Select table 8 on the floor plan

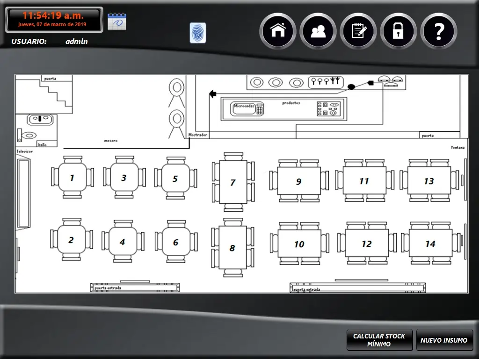tap(232, 248)
